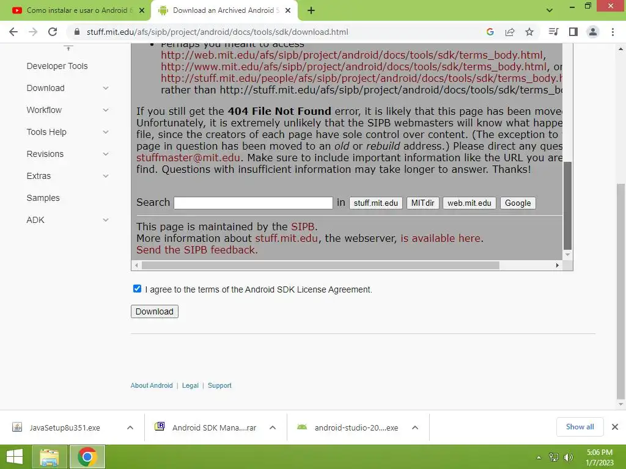Open the Workflow sidebar item

click(44, 110)
